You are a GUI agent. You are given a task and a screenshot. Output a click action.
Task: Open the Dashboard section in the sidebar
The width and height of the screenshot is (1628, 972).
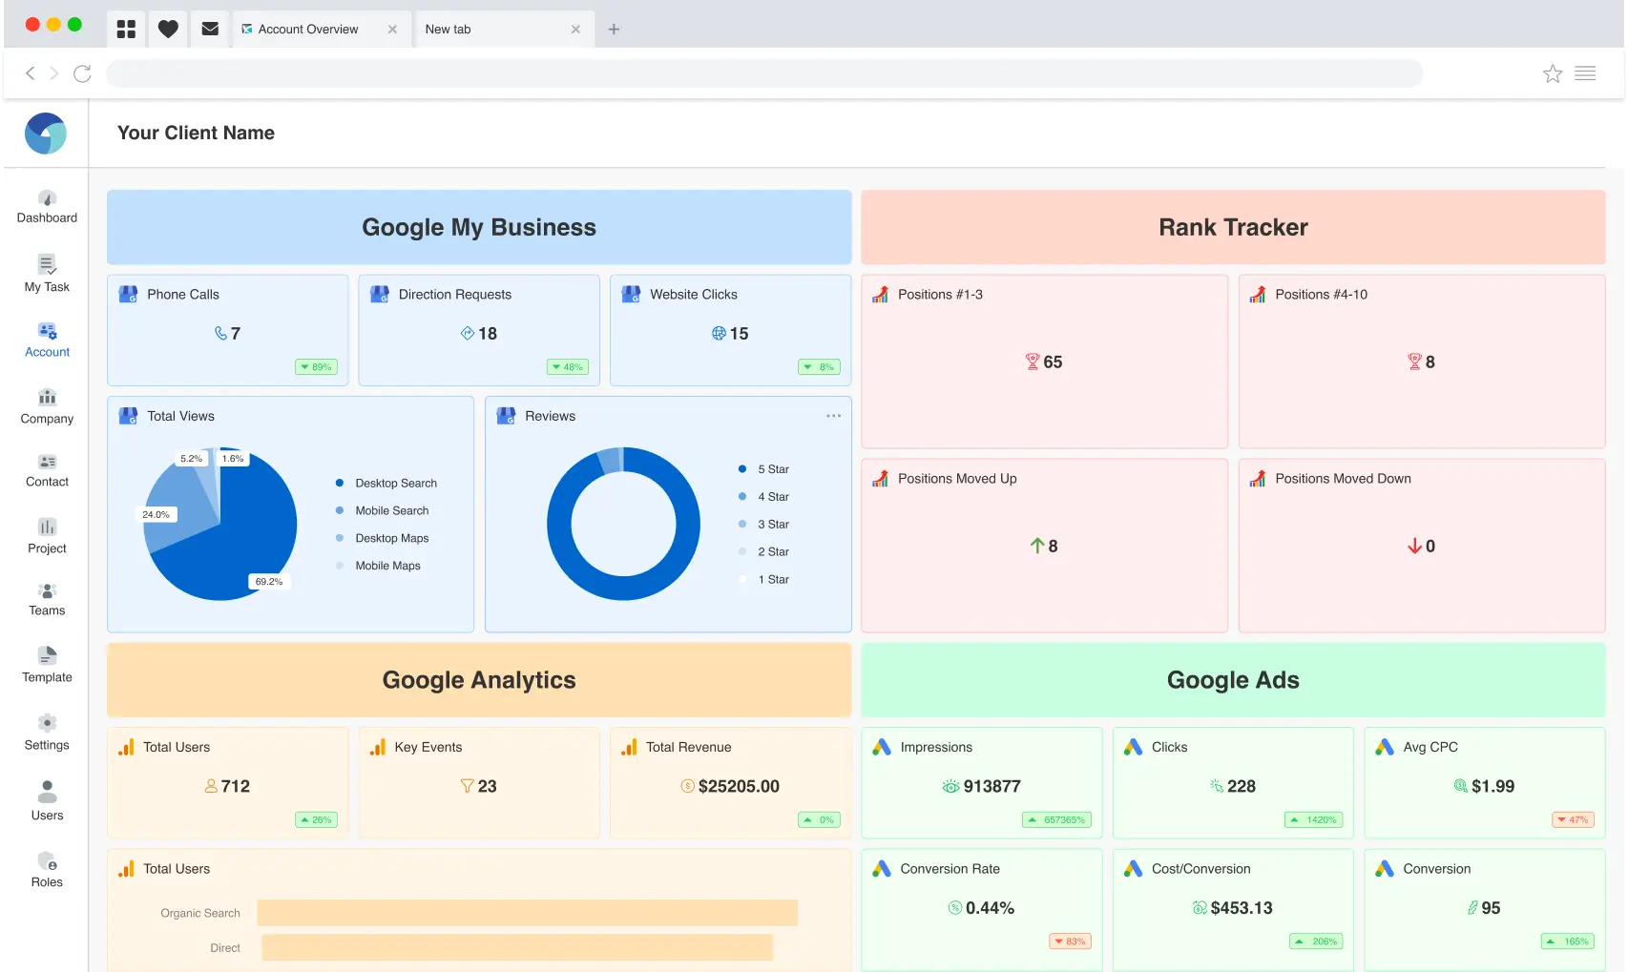tap(47, 204)
